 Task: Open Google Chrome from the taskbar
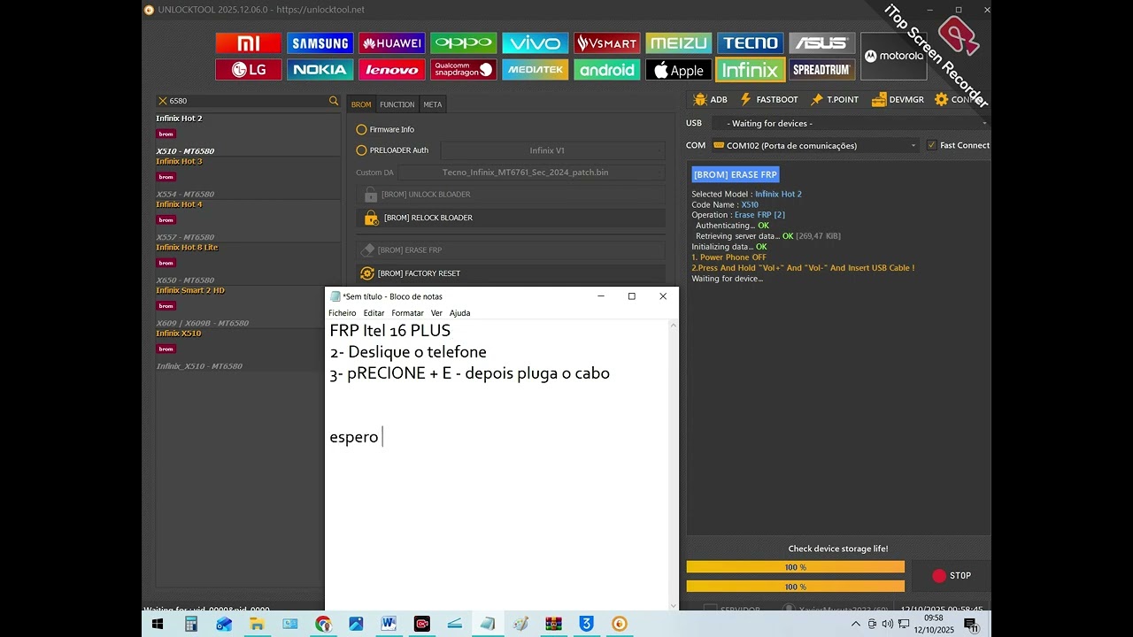tap(323, 624)
